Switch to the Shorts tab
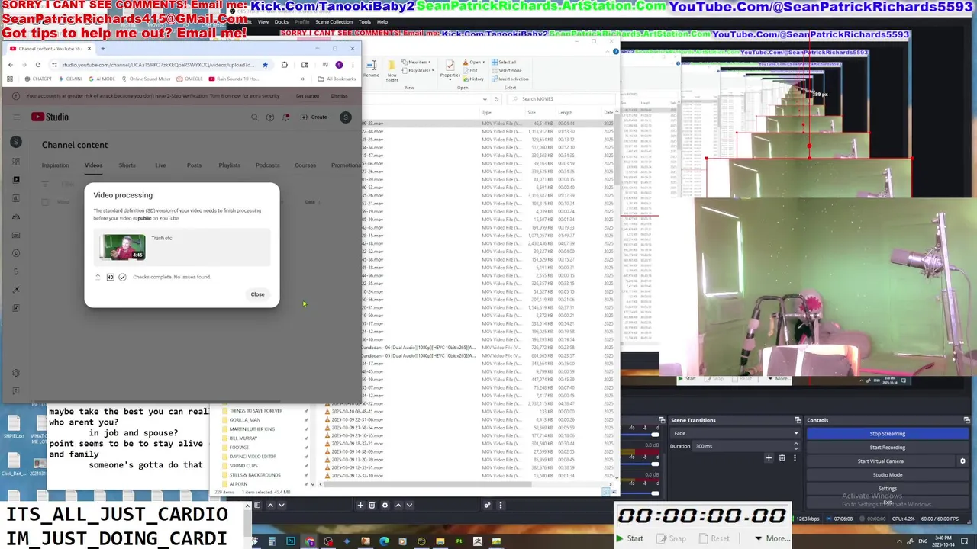The height and width of the screenshot is (549, 977). pyautogui.click(x=127, y=165)
